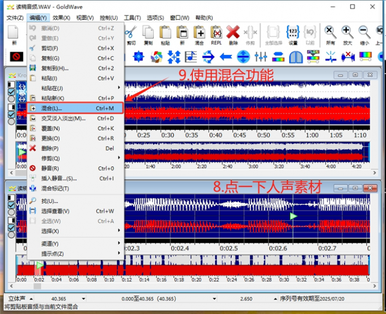Click the blue arch-shaped effect icon

296,57
